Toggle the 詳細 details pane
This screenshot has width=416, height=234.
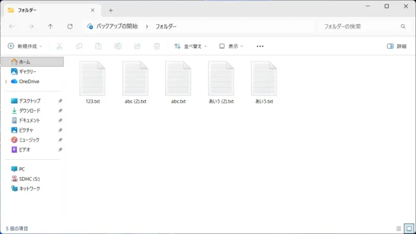[x=397, y=46]
